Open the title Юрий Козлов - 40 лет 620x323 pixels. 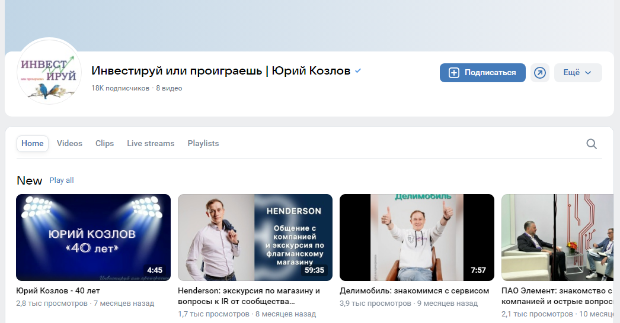coord(58,290)
